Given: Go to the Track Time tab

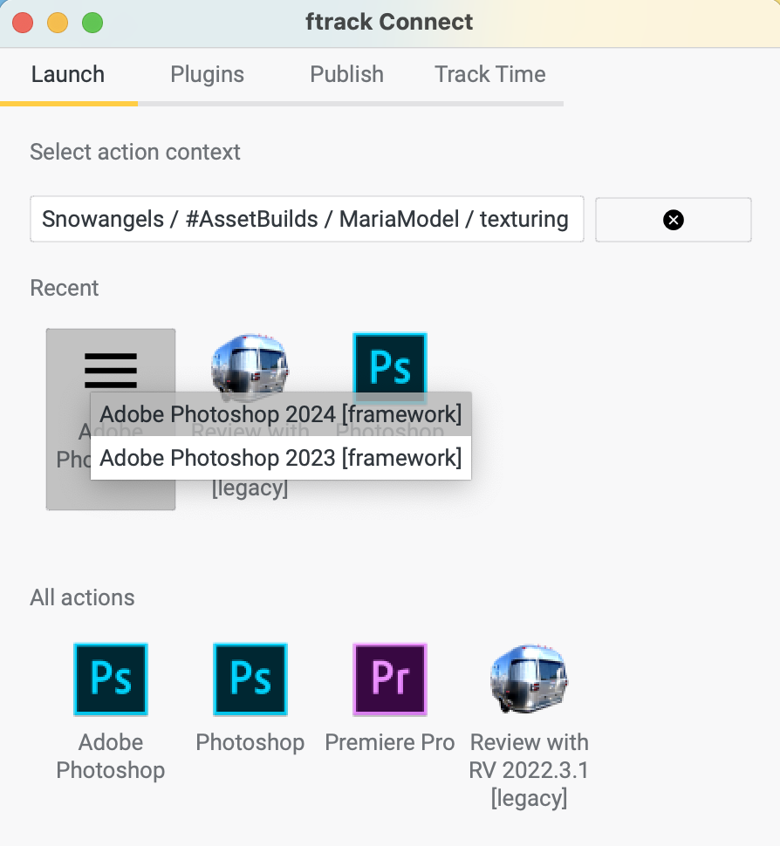Looking at the screenshot, I should (x=490, y=74).
